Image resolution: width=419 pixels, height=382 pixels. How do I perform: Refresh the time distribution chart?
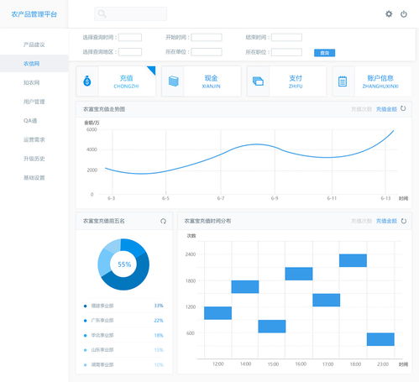pyautogui.click(x=404, y=221)
